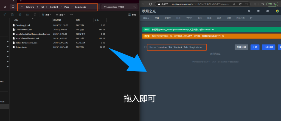Click the 创建目录 create directory button
281x121 pixels.
[241, 47]
